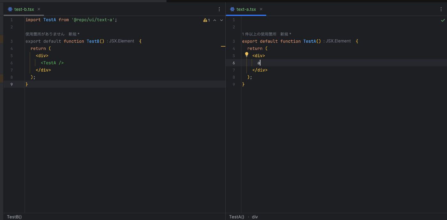Click the React icon on test-b.tsx tab
This screenshot has height=220, width=447.
[x=9, y=9]
